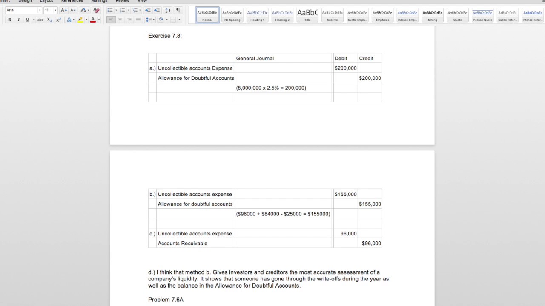Screen dimensions: 545x306
Task: Open the shading color dropdown arrow
Action: [x=166, y=20]
